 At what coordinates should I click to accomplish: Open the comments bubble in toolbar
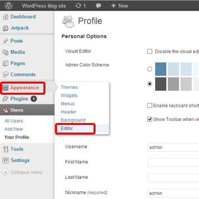[98, 6]
